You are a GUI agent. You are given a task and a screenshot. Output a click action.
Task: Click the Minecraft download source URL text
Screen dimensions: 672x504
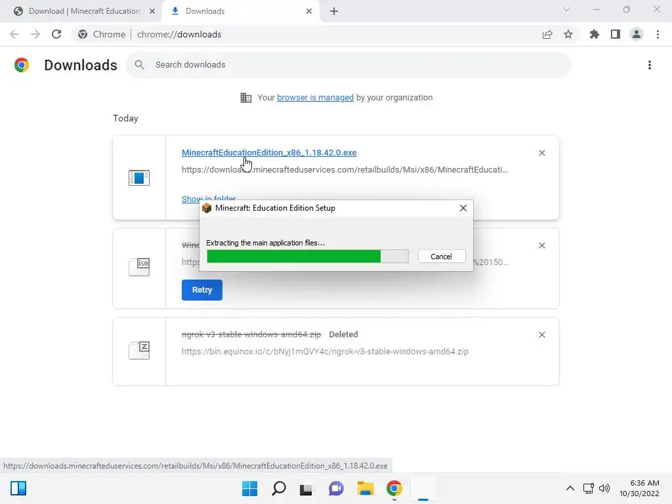[x=345, y=170]
